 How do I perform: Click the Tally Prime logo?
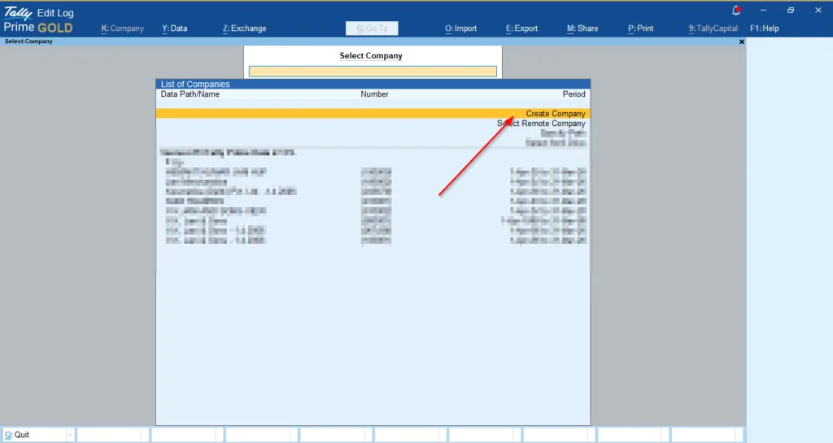[x=38, y=20]
